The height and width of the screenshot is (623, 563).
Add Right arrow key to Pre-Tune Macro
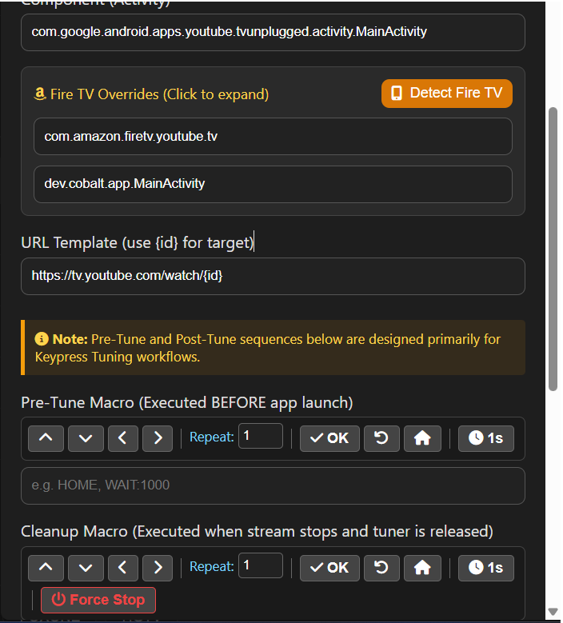[158, 438]
